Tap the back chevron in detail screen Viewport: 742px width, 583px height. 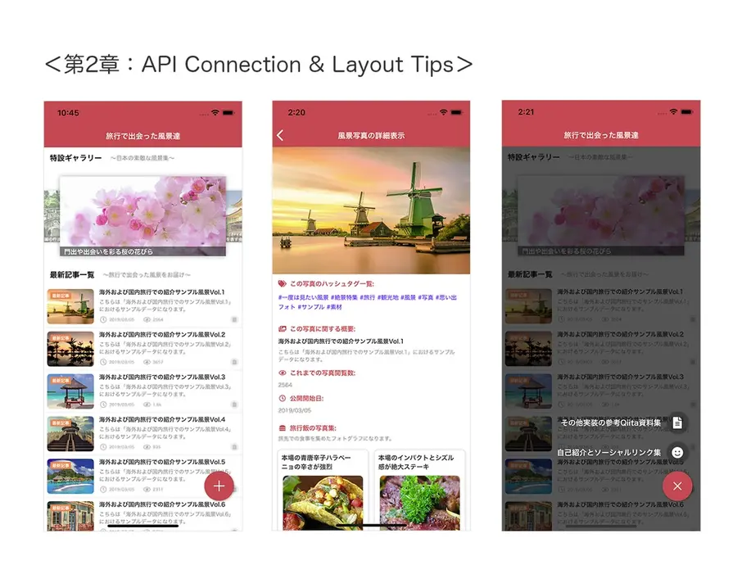click(280, 136)
